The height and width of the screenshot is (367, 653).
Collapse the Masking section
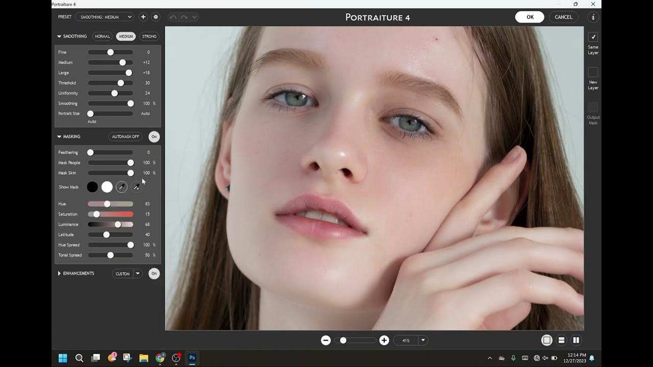coord(59,137)
